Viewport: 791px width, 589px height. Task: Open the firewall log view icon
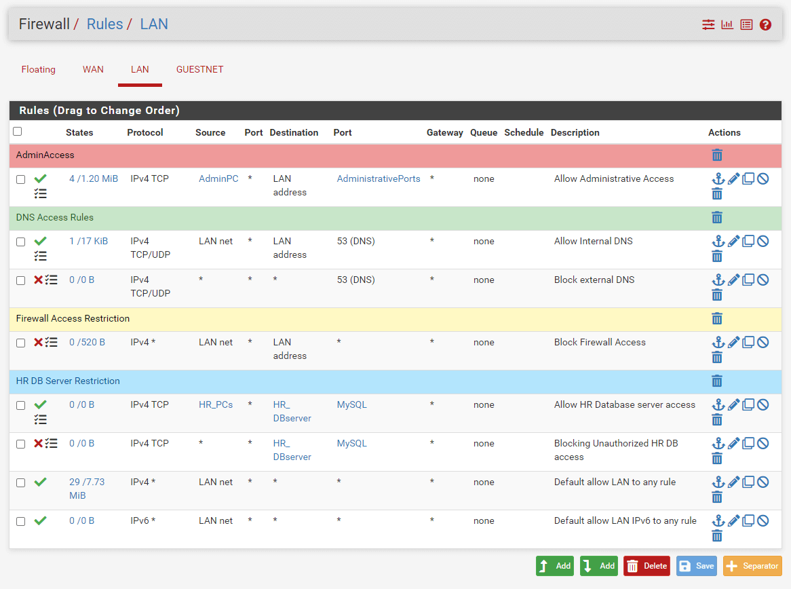click(746, 24)
